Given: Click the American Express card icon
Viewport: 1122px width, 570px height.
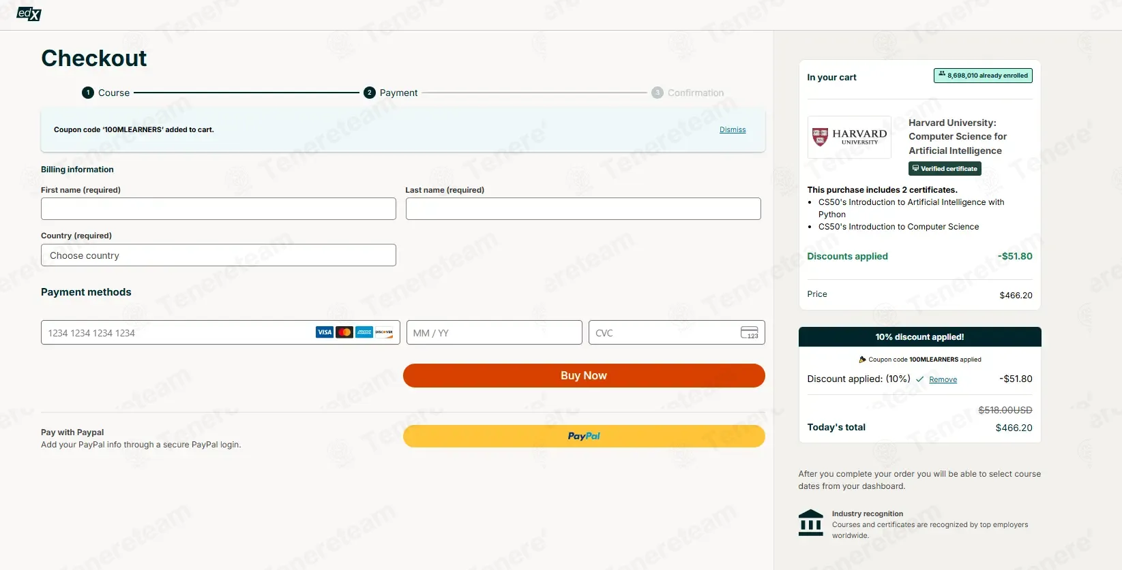Looking at the screenshot, I should click(364, 332).
